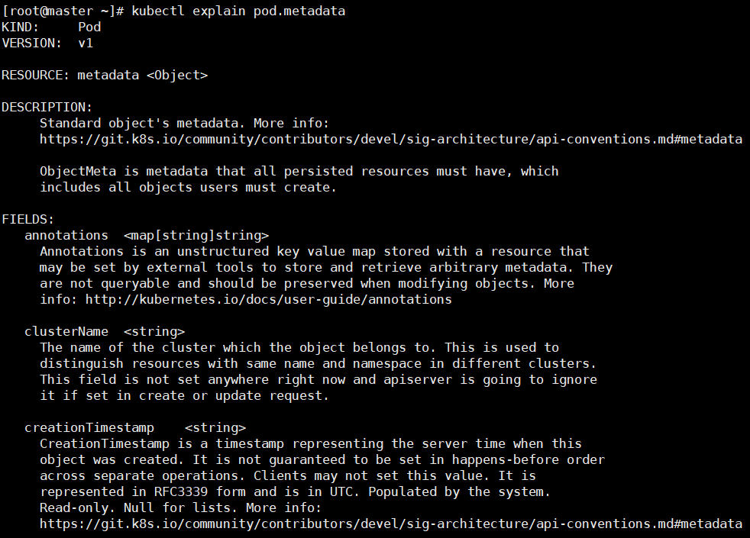Click the kubectl explain pod.metadata command
The width and height of the screenshot is (750, 538).
238,11
